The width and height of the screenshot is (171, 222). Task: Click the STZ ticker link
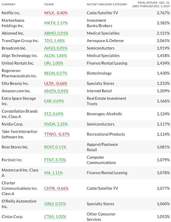tap(54, 114)
